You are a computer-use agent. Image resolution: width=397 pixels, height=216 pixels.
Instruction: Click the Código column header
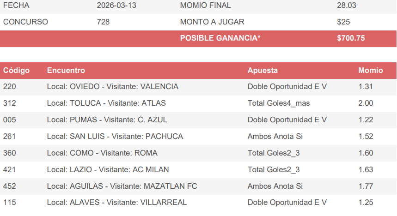pyautogui.click(x=16, y=71)
